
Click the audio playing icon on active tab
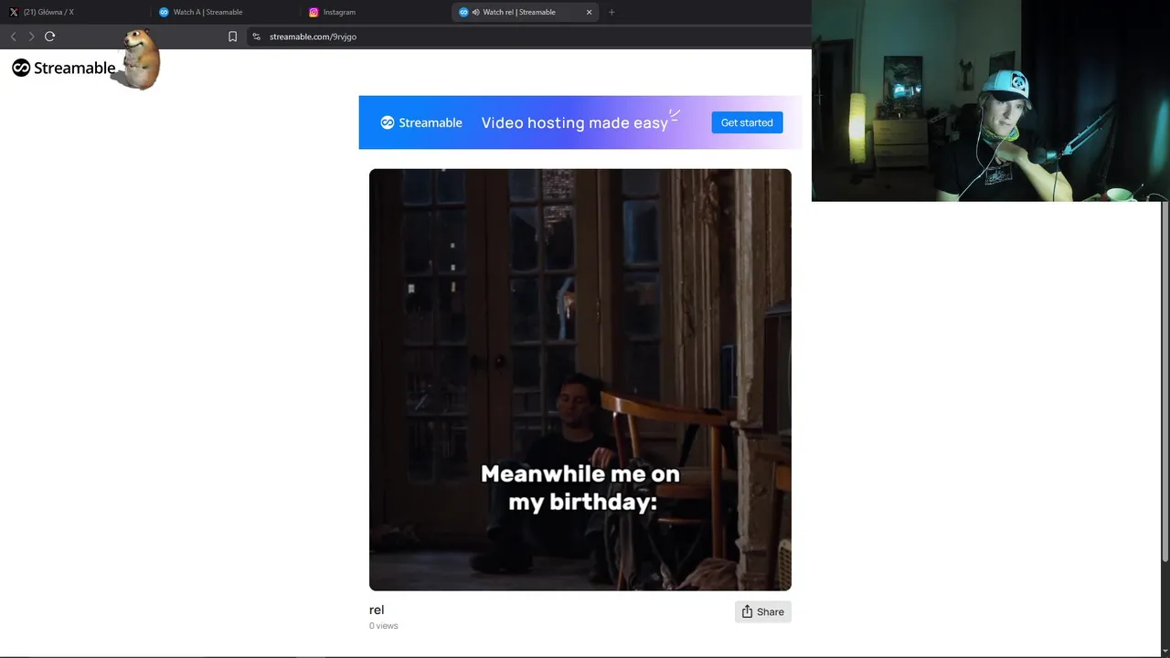[475, 12]
